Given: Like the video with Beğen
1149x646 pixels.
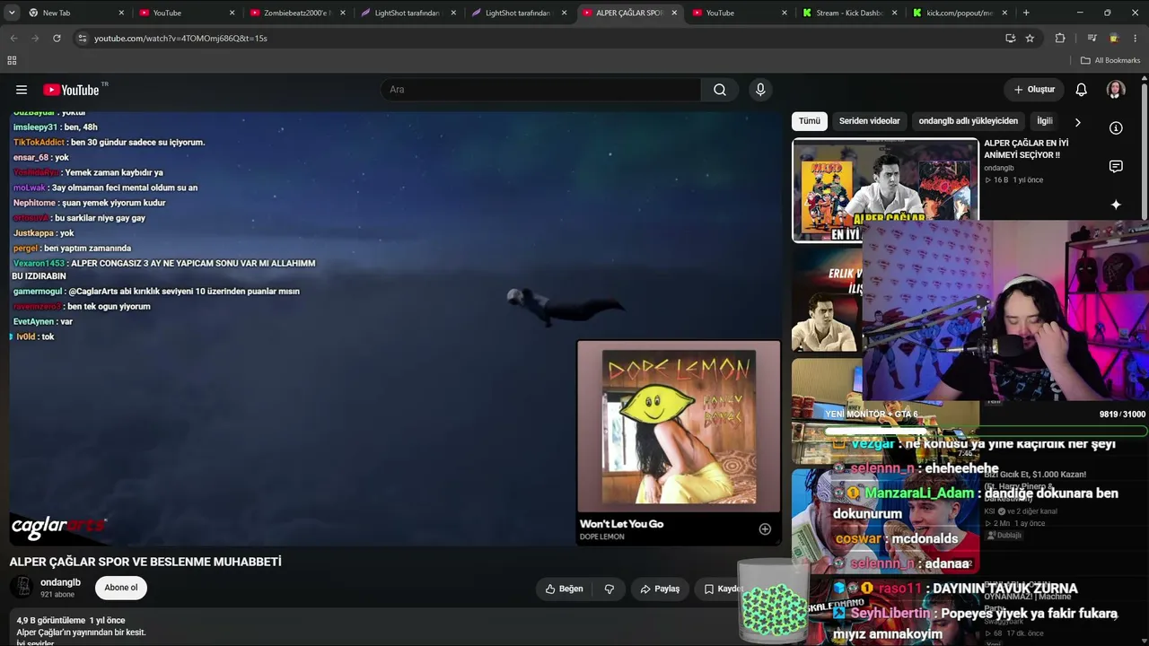Looking at the screenshot, I should click(565, 589).
